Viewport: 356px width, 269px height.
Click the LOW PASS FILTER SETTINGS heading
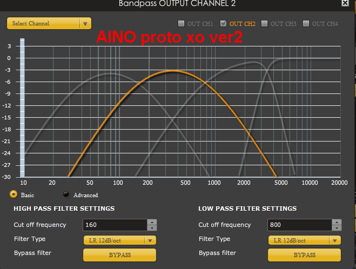pos(247,209)
